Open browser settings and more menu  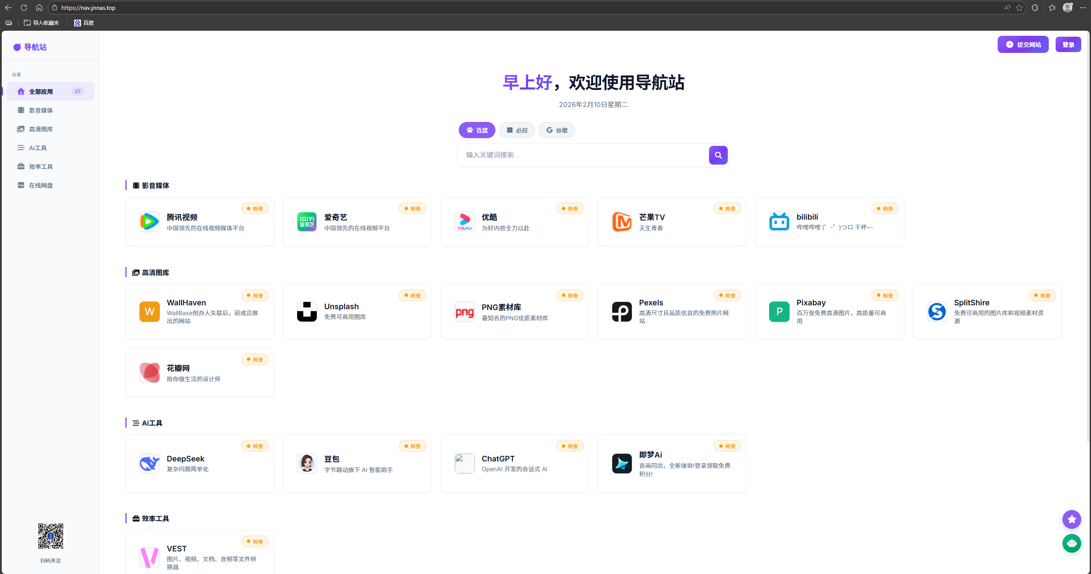(1082, 8)
